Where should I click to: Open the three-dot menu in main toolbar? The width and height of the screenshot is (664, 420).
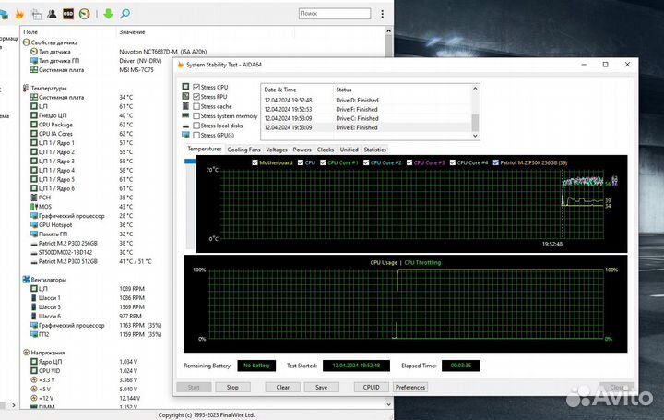382,14
